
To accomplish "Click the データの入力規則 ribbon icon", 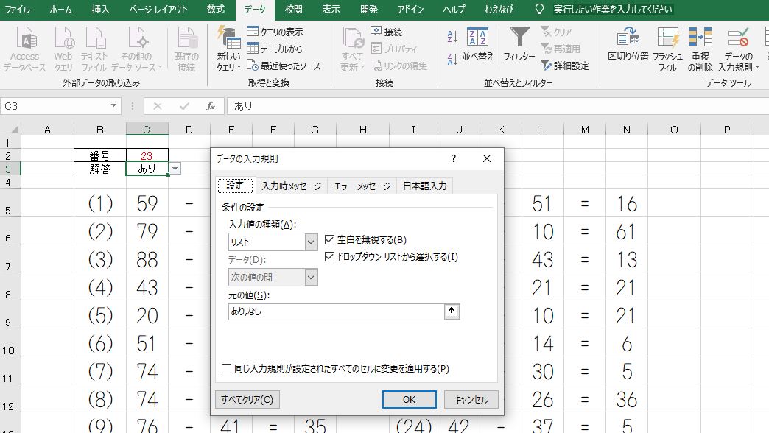I will [x=738, y=38].
